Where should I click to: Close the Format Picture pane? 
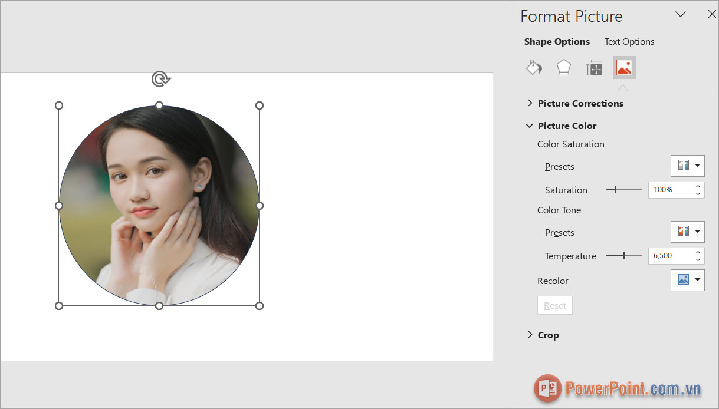(x=711, y=15)
